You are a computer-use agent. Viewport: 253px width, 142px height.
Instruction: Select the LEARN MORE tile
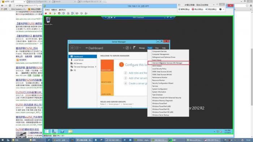[x=107, y=90]
